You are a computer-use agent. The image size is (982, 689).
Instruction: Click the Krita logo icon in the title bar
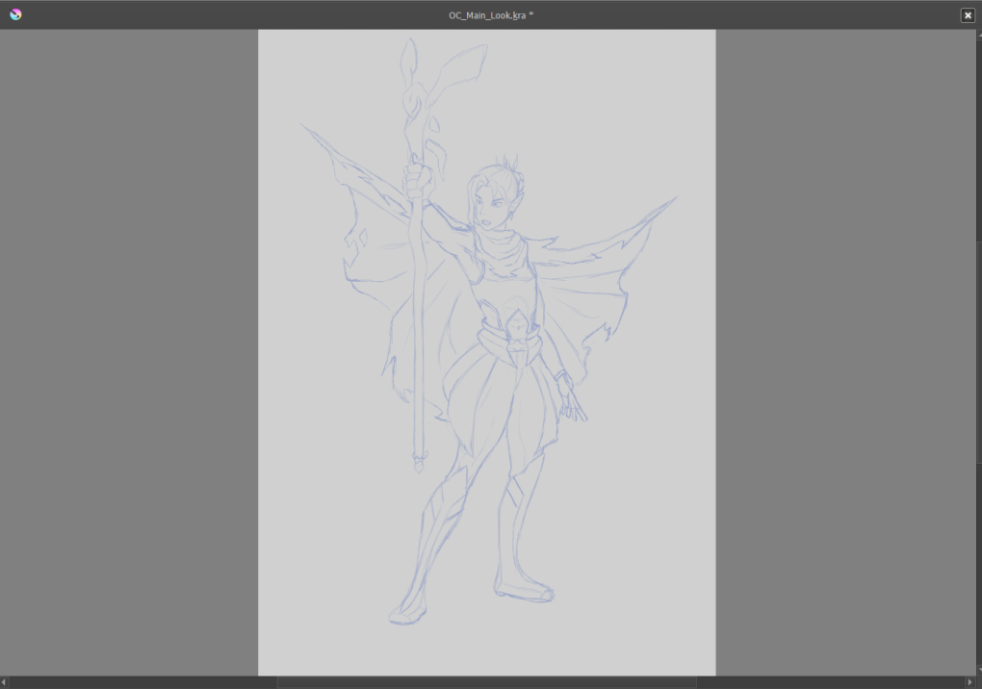click(x=15, y=14)
